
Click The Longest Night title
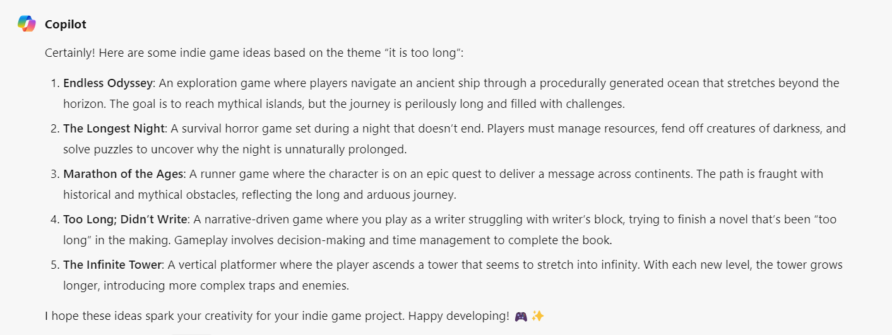[x=114, y=129]
